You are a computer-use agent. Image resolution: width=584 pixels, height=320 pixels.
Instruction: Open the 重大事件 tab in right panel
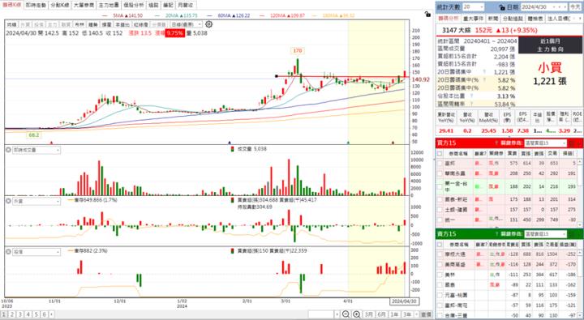(473, 19)
